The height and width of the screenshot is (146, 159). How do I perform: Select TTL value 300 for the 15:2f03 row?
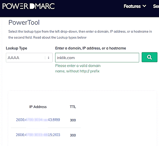click(73, 135)
